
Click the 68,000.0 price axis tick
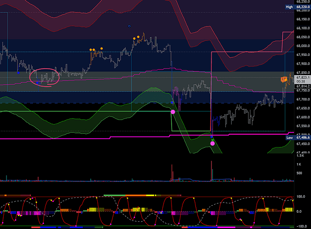click(x=302, y=46)
